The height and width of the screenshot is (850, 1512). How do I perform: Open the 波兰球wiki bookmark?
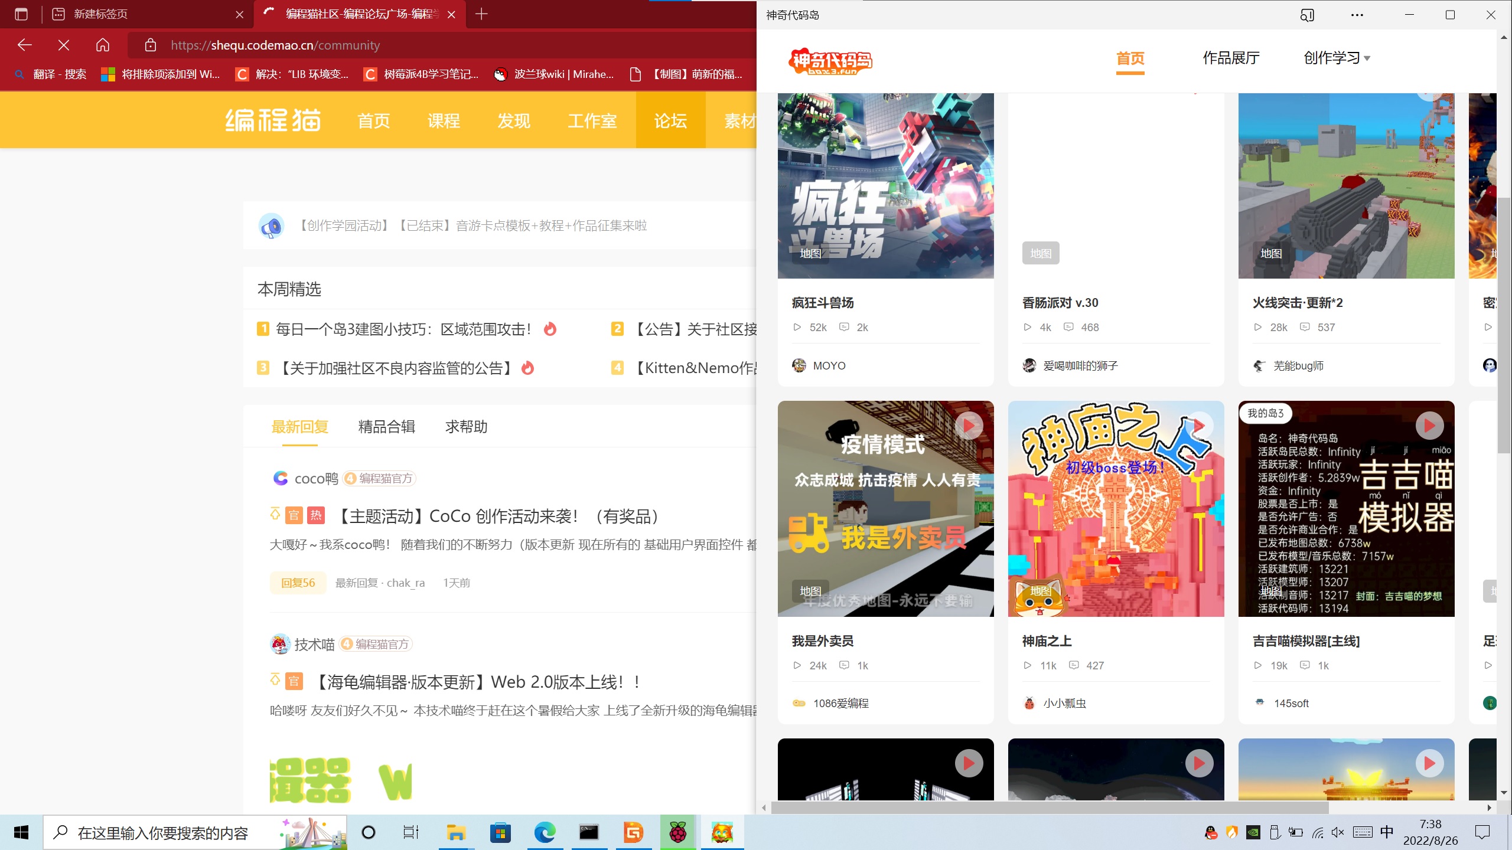(554, 74)
